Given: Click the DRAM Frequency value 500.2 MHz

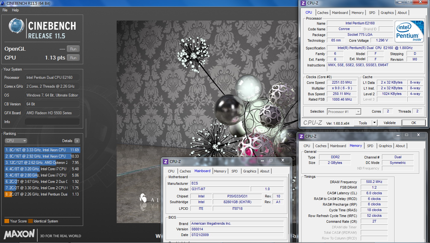Looking at the screenshot, I should [374, 182].
